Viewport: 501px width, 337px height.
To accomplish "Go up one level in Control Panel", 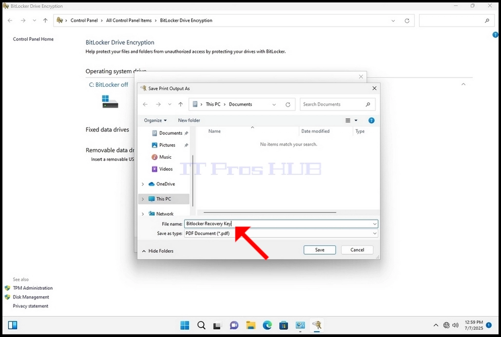I will (45, 20).
